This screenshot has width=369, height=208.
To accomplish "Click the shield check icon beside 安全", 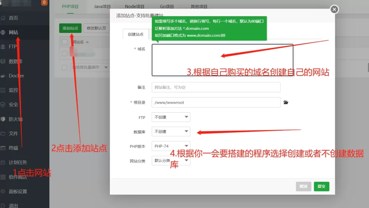I will coord(3,105).
